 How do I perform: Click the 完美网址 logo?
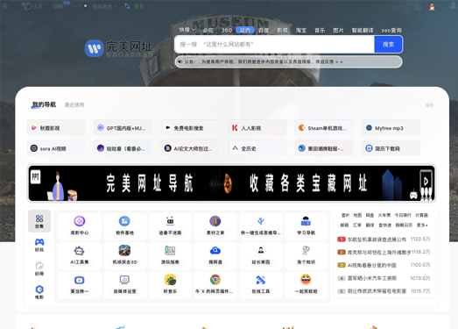pyautogui.click(x=119, y=48)
